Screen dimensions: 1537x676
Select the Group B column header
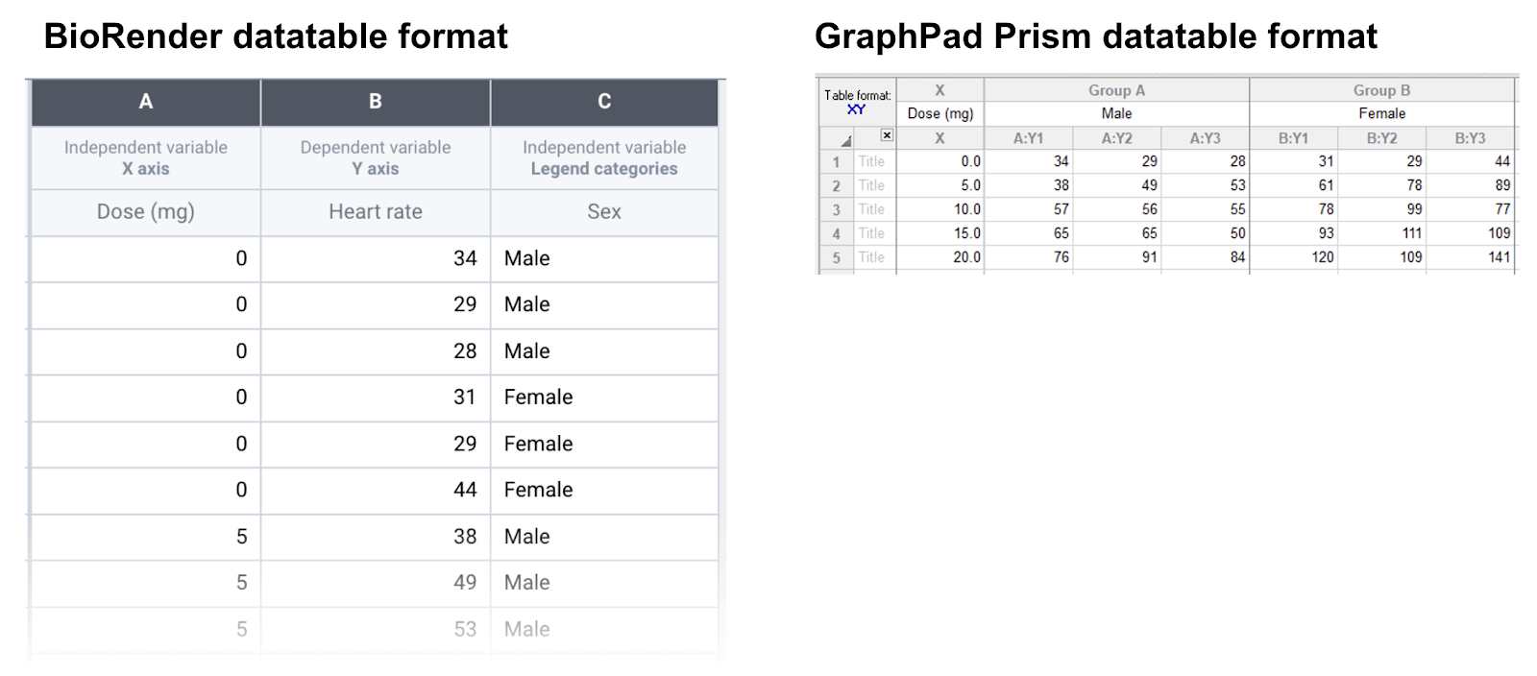tap(1381, 90)
